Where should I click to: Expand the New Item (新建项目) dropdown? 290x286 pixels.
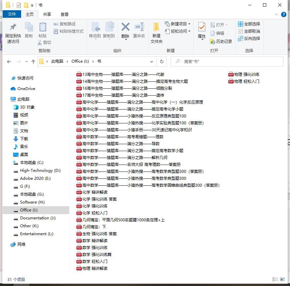click(189, 24)
